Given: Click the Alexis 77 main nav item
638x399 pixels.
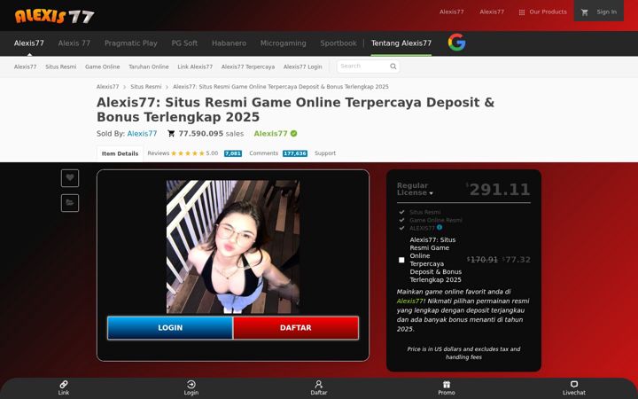Looking at the screenshot, I should 74,43.
